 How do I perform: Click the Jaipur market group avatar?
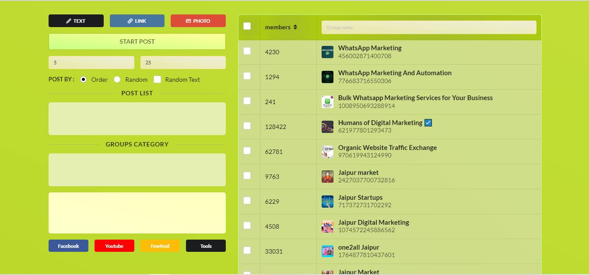[x=327, y=177]
